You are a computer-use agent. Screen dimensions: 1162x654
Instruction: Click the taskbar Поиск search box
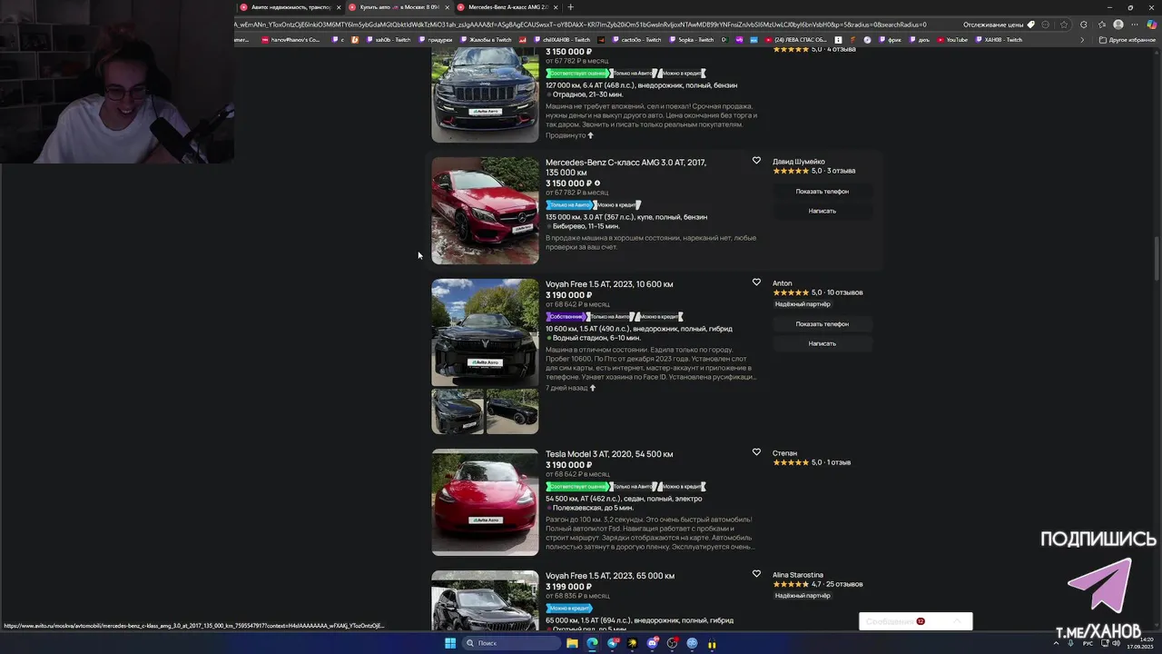(512, 643)
